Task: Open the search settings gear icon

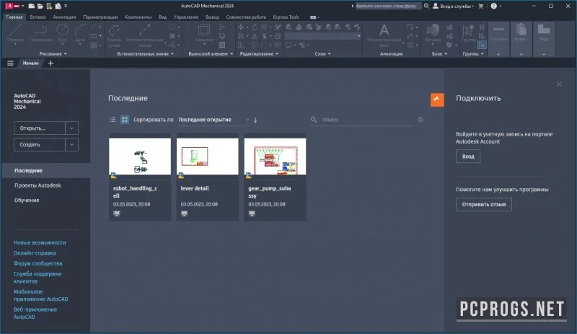Action: pyautogui.click(x=420, y=119)
